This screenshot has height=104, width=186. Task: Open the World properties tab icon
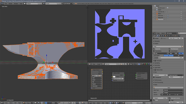pyautogui.click(x=163, y=36)
